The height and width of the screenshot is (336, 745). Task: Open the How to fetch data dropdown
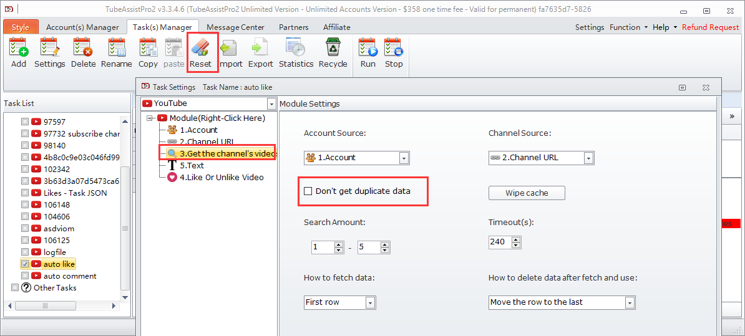[x=370, y=303]
